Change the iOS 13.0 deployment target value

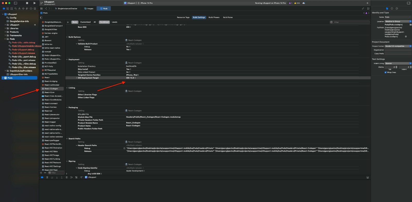pos(131,78)
